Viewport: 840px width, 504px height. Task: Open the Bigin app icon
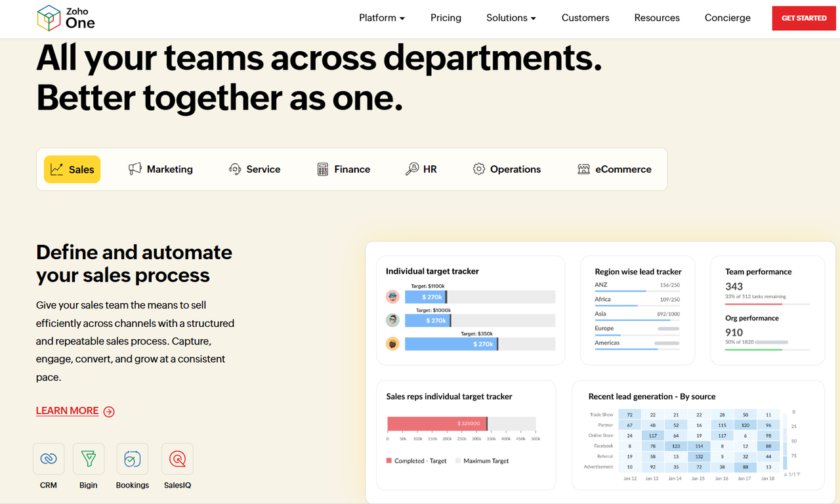pyautogui.click(x=88, y=459)
